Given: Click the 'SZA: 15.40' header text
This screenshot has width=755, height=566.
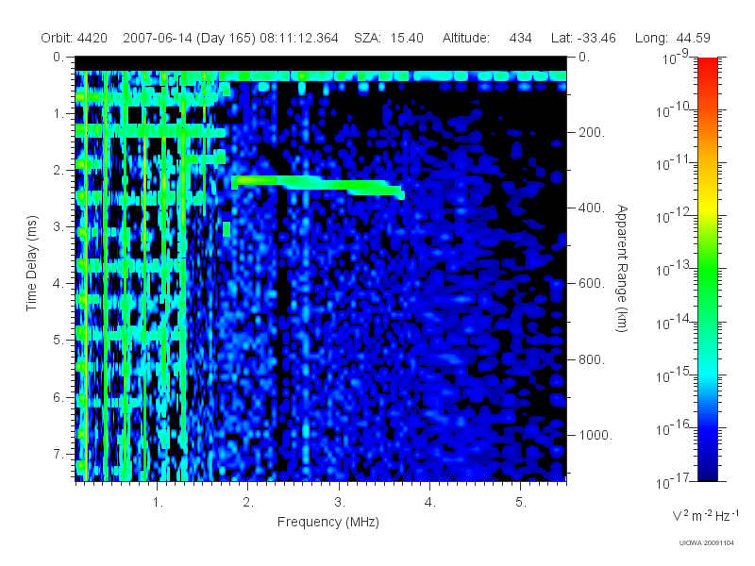Looking at the screenshot, I should (389, 38).
